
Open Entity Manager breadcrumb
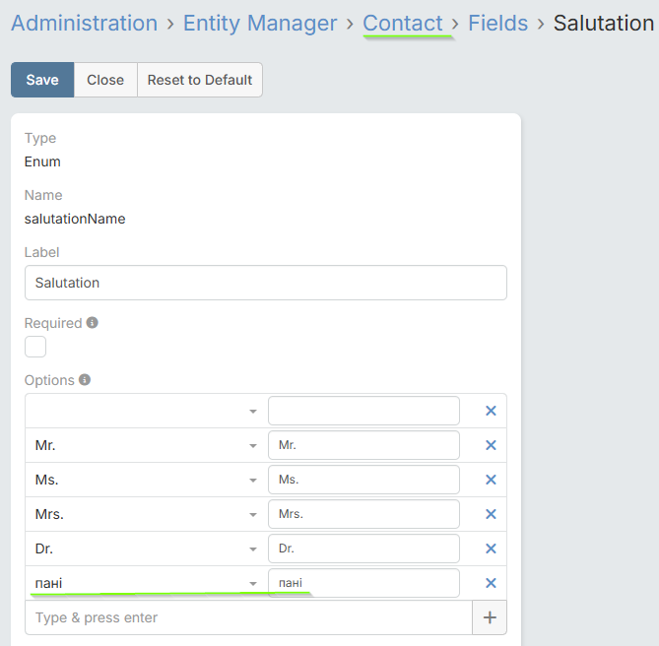click(260, 23)
